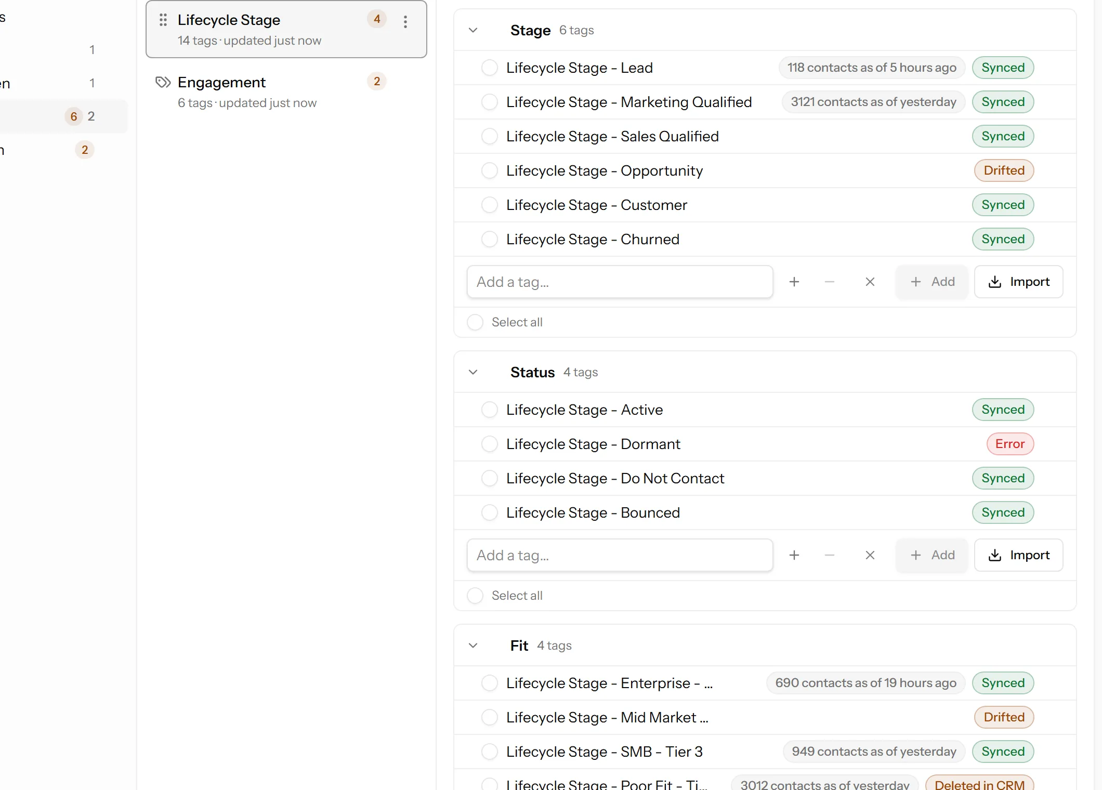Open the Lifecycle Stage category
The image size is (1102, 790).
[x=286, y=29]
